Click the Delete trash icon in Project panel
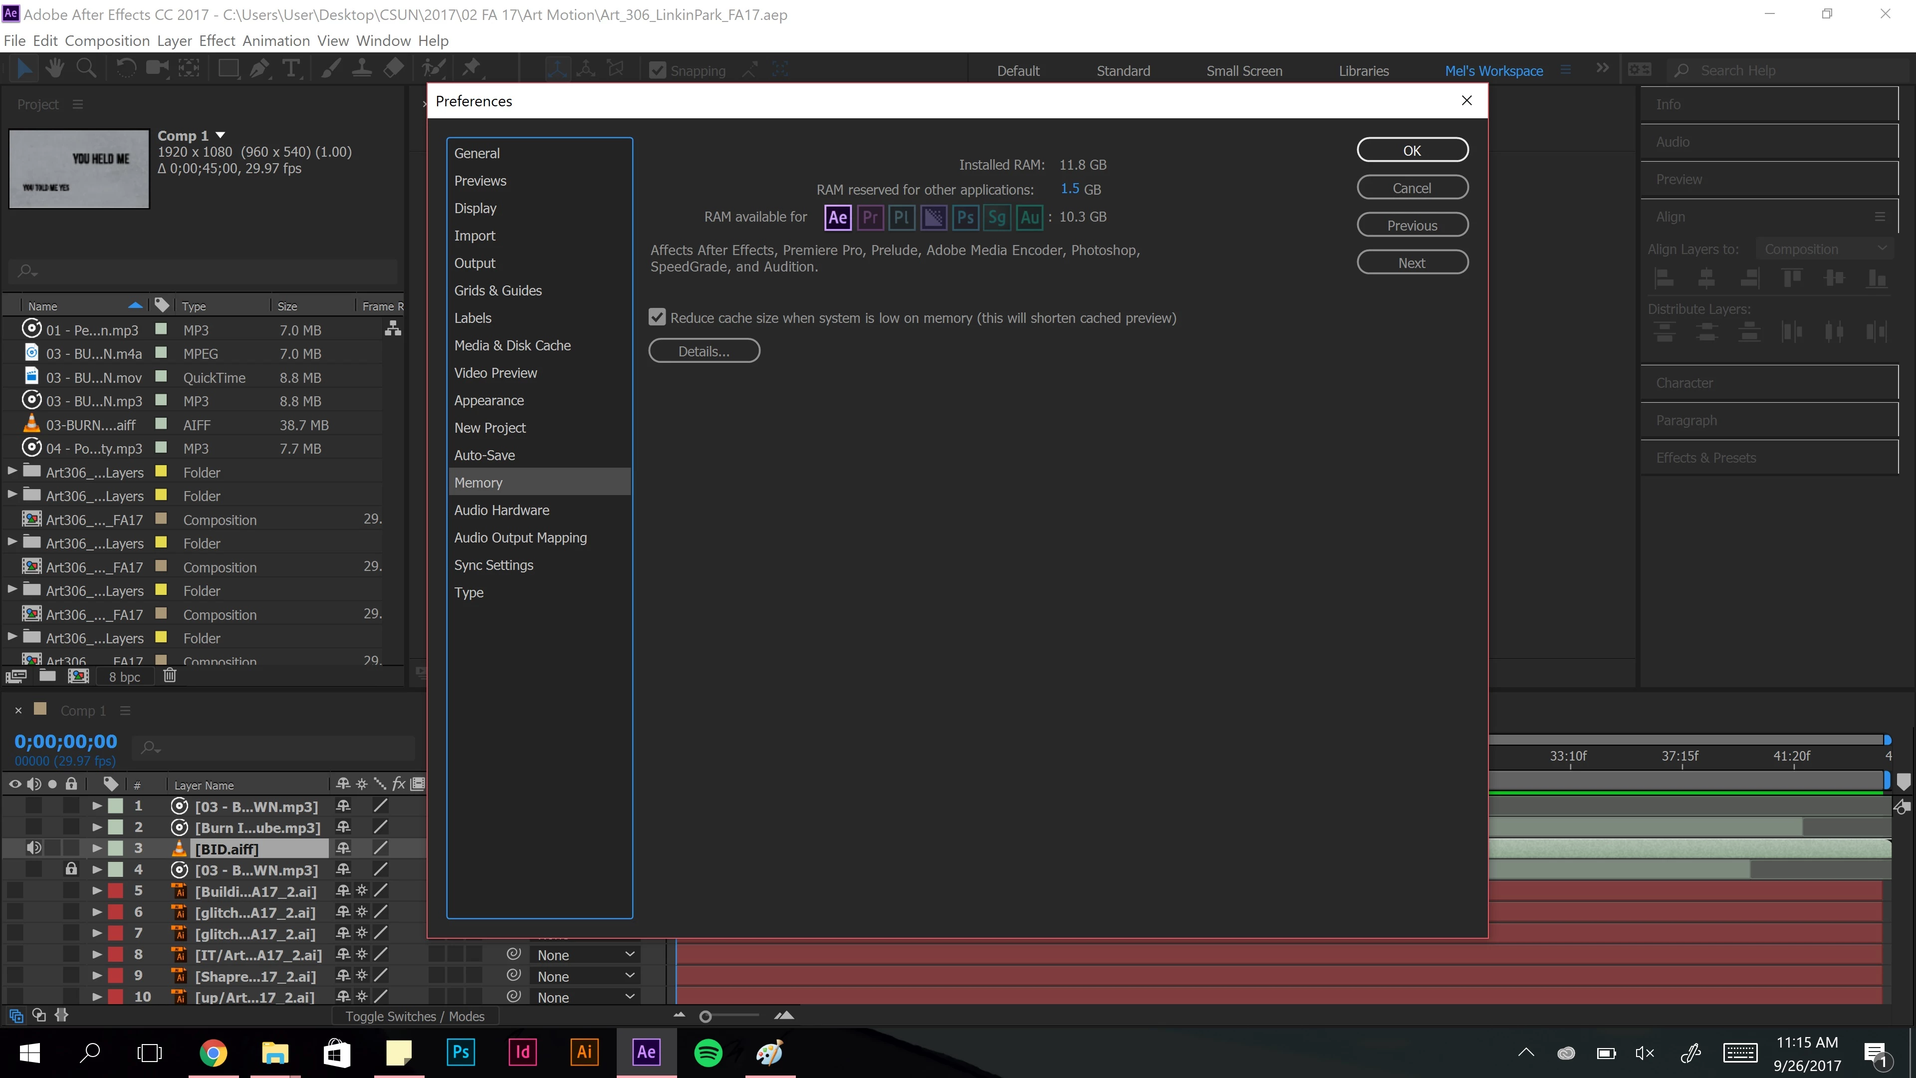The height and width of the screenshot is (1078, 1916). tap(170, 676)
